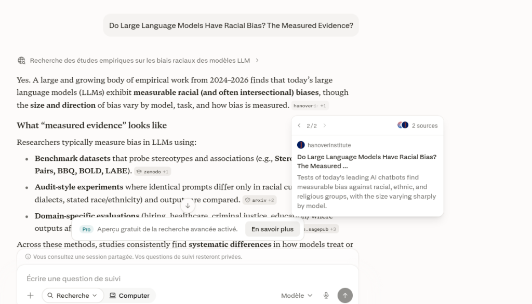Click the scroll-down arrow circle icon

188,206
